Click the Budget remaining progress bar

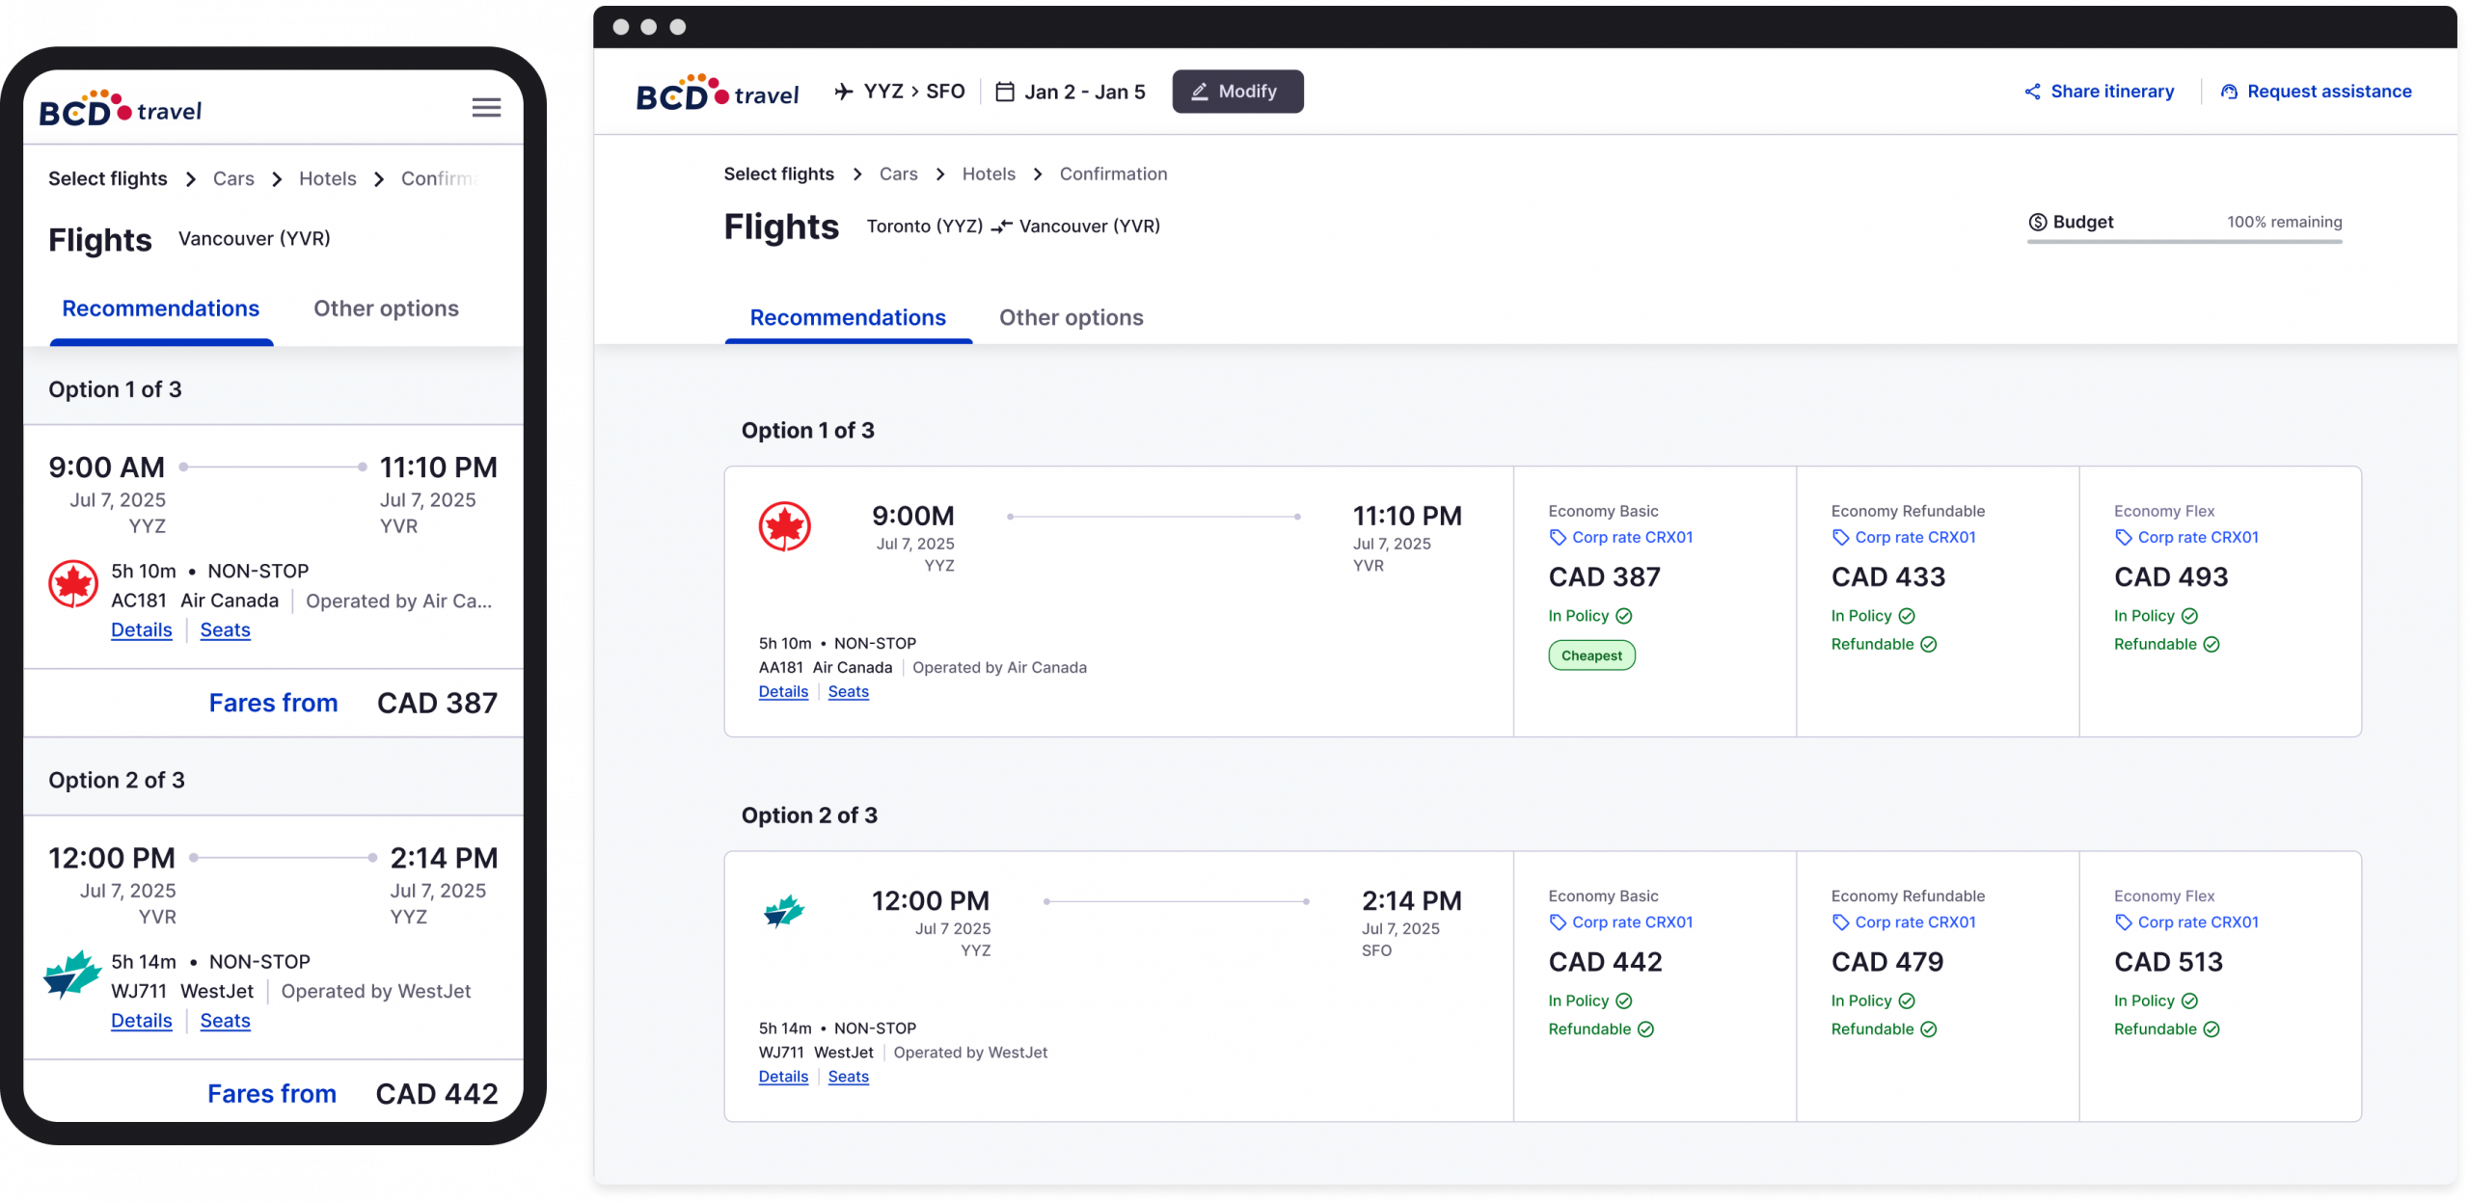coord(2184,242)
